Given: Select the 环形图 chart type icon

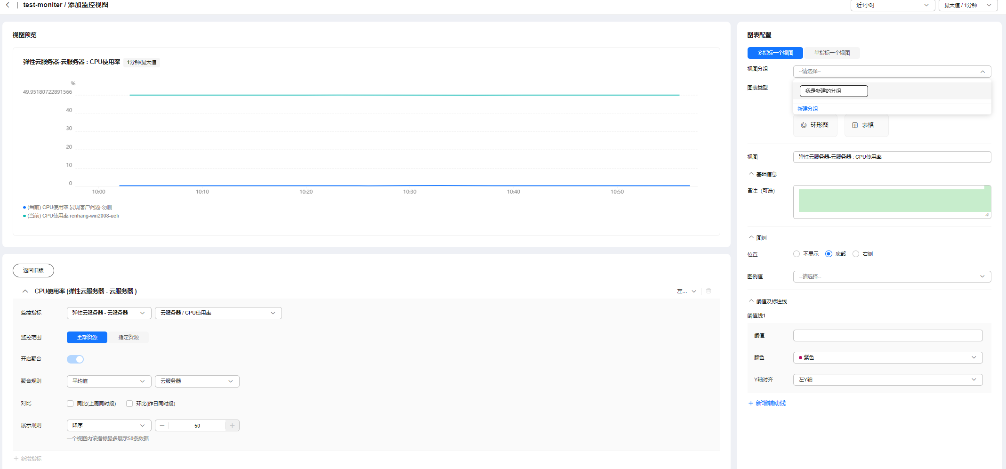Looking at the screenshot, I should (804, 125).
